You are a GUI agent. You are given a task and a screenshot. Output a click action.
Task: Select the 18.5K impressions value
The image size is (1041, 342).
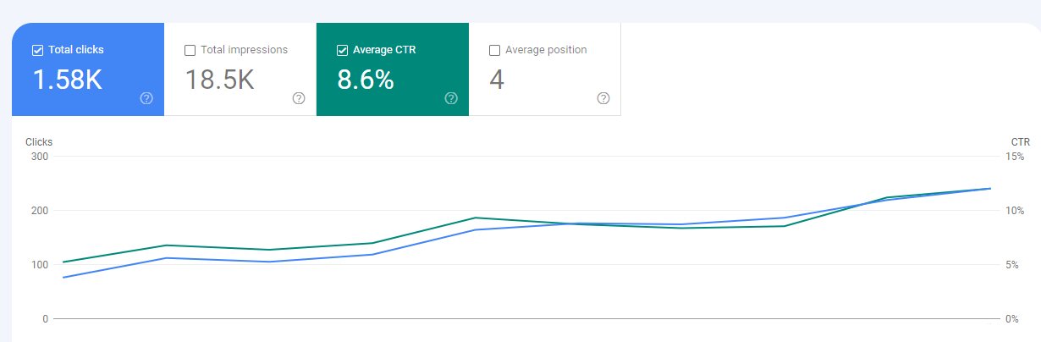(219, 80)
